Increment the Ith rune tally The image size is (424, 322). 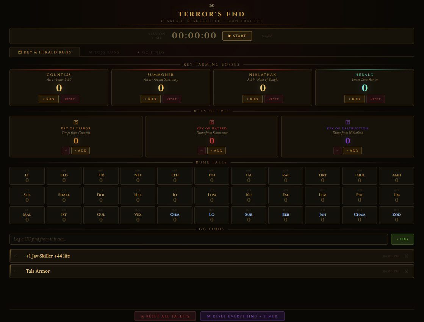point(212,176)
